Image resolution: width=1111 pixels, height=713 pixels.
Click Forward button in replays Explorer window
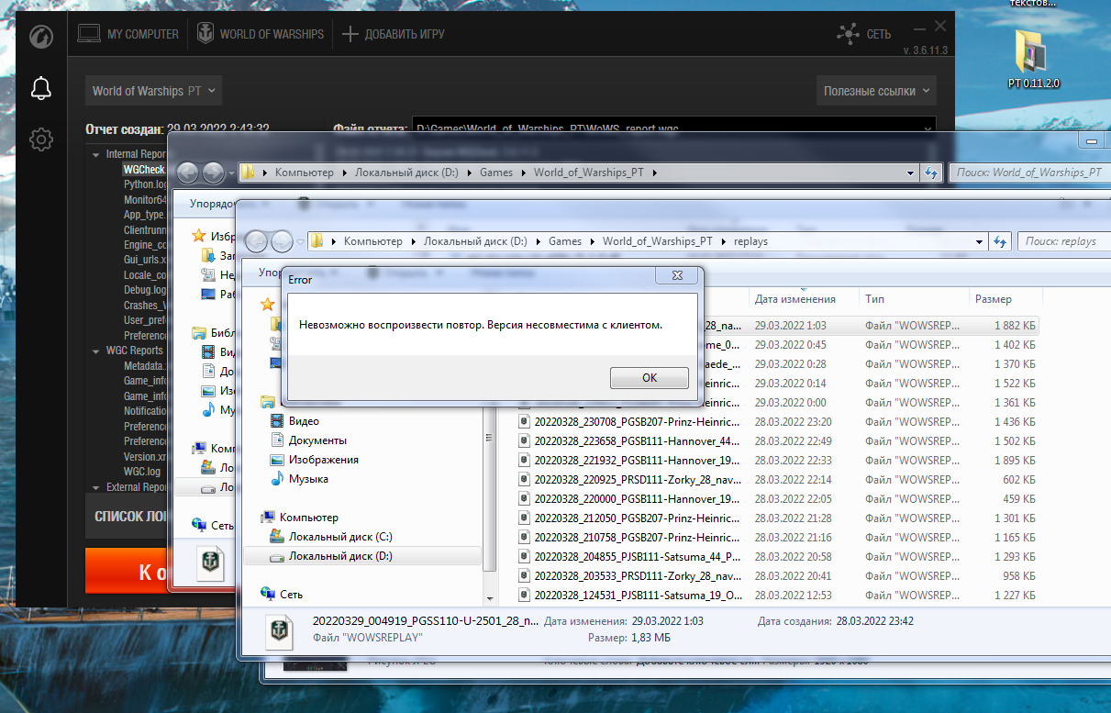tap(282, 241)
